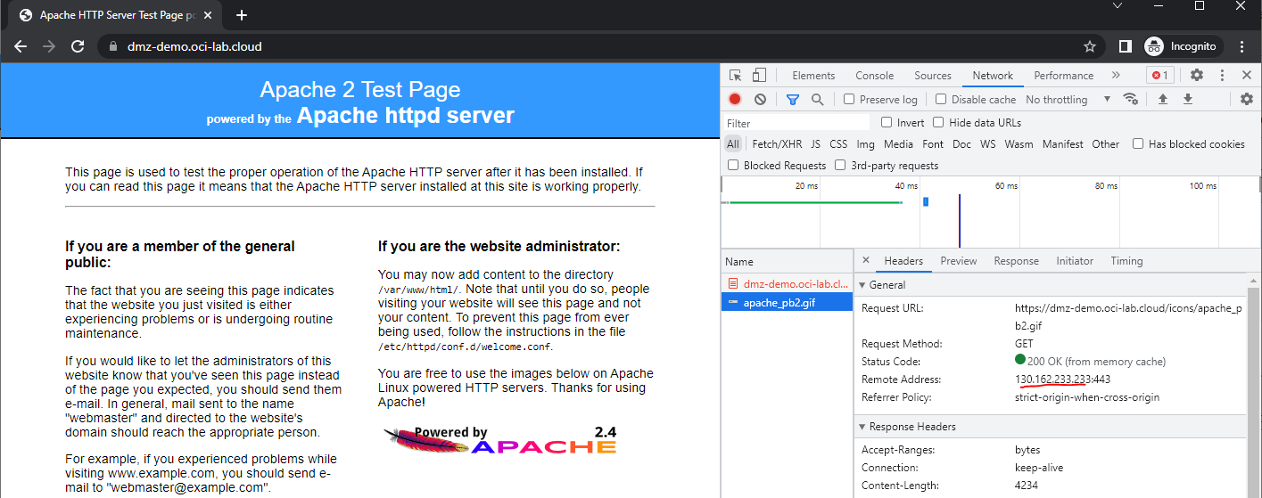The width and height of the screenshot is (1262, 498).
Task: Filter requests by Manifest type
Action: click(1062, 143)
